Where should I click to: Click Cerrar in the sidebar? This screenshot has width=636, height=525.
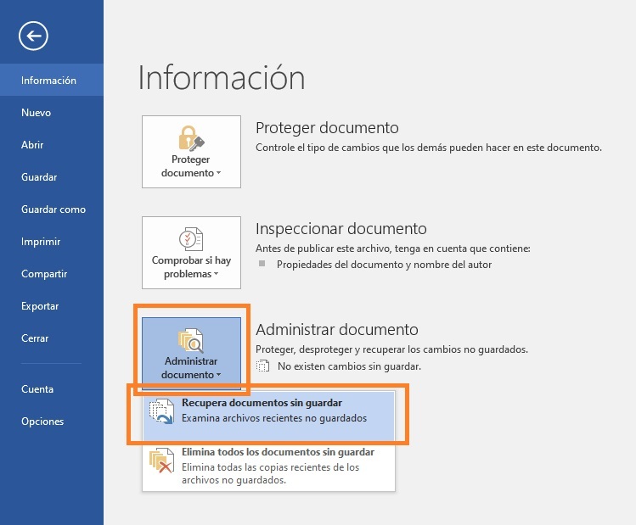pyautogui.click(x=35, y=338)
